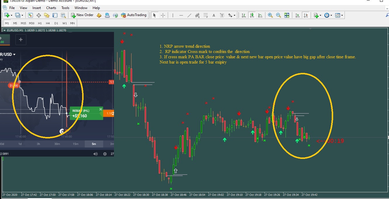
Task: Click the New Order button
Action: point(82,15)
